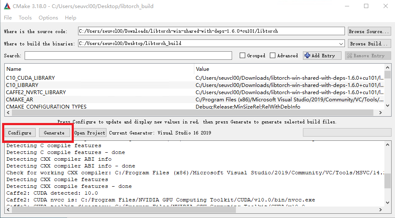
Task: Click the Browse Source button
Action: [369, 31]
